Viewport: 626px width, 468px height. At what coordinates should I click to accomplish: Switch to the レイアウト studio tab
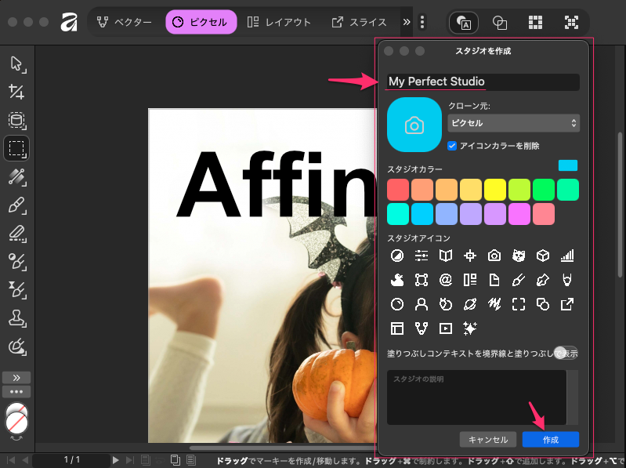[278, 23]
